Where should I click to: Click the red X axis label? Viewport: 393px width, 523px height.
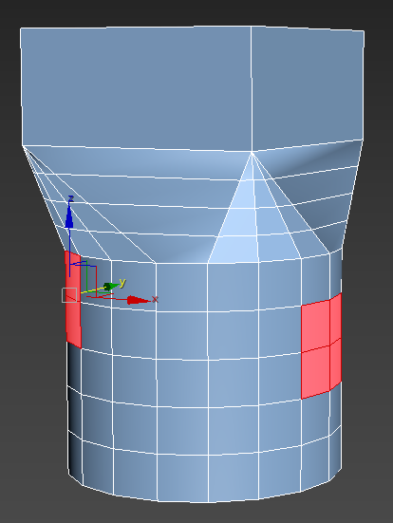(155, 299)
